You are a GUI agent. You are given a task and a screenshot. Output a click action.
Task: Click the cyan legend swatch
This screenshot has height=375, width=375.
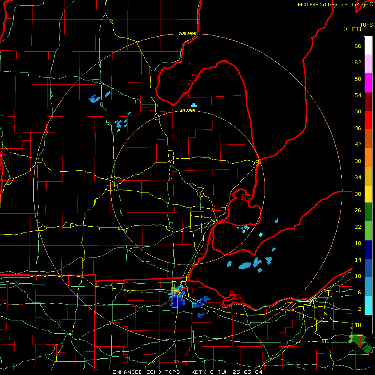coord(368,305)
